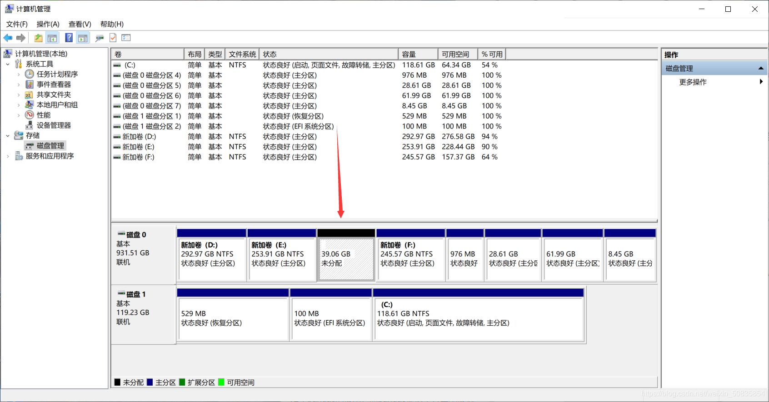
Task: Select the 529 MB 恢复分区 block
Action: 233,314
